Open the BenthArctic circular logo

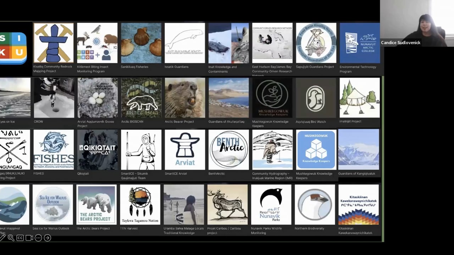tap(228, 149)
